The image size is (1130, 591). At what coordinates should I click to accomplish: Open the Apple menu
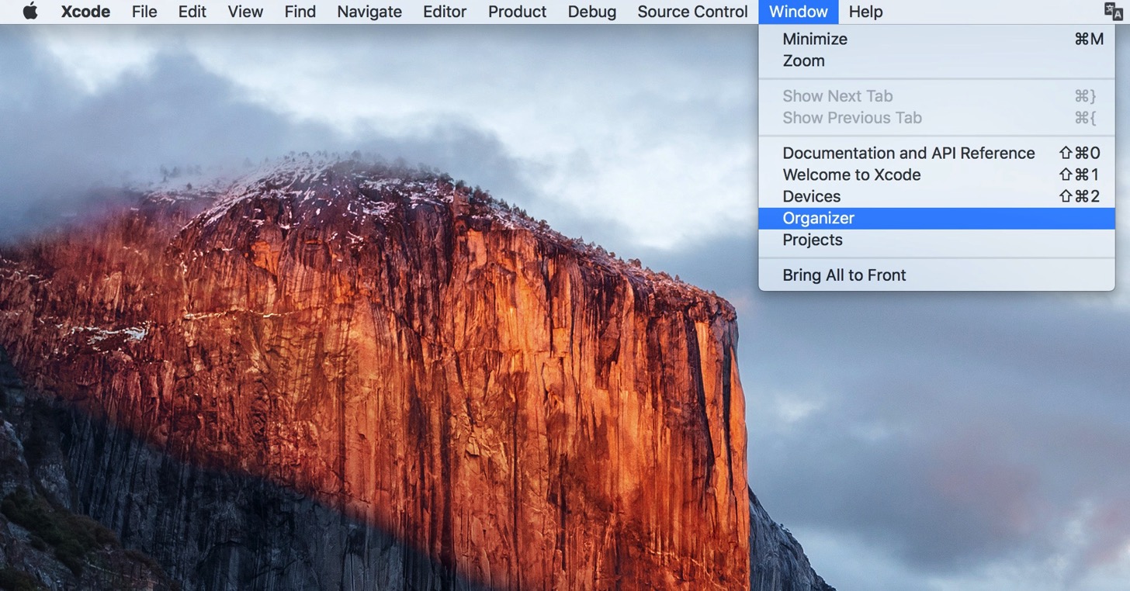click(x=30, y=12)
